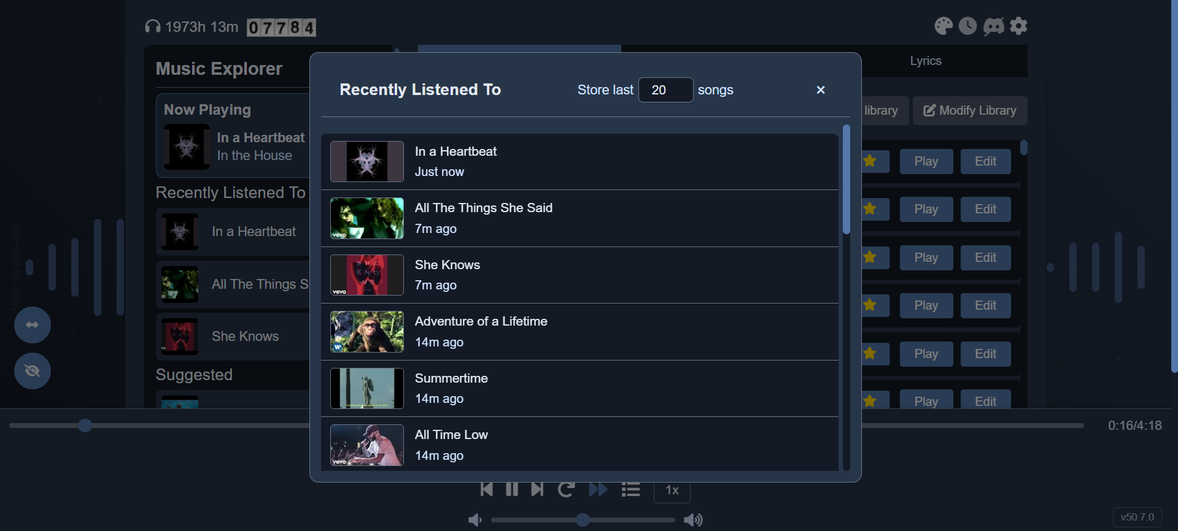
Task: Mute using the low-volume speaker icon
Action: [475, 520]
